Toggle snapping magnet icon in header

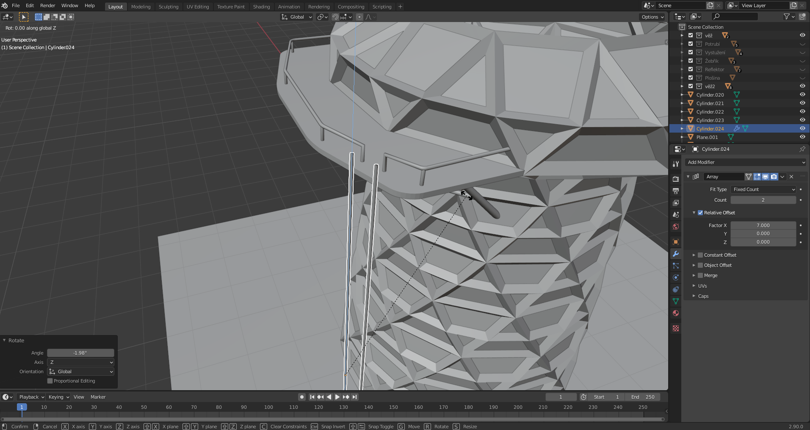point(335,17)
